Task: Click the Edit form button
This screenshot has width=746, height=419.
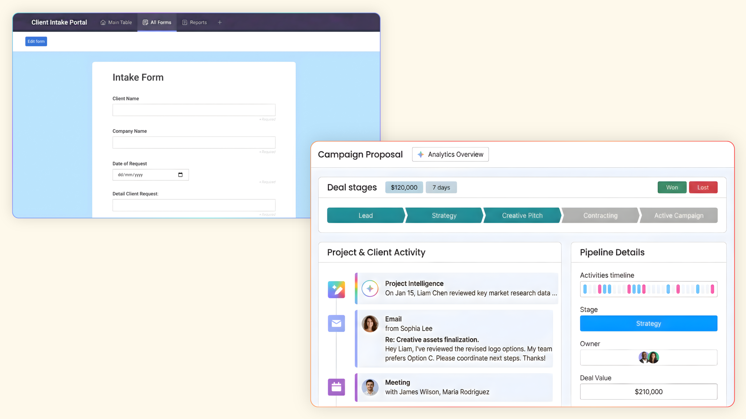Action: pyautogui.click(x=36, y=41)
